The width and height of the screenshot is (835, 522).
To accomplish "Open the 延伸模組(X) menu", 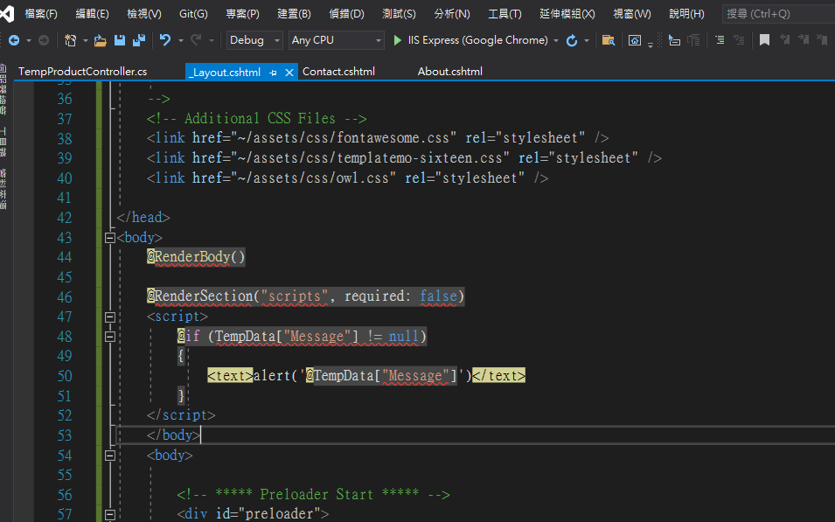I will [x=567, y=14].
